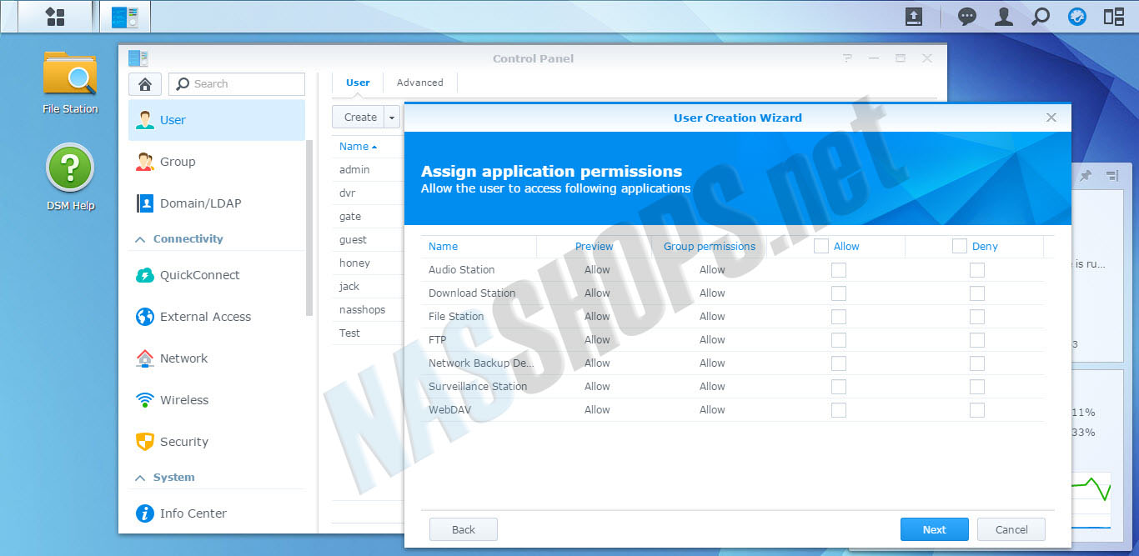This screenshot has height=556, width=1139.
Task: Open DSM Help desktop icon
Action: coord(70,177)
